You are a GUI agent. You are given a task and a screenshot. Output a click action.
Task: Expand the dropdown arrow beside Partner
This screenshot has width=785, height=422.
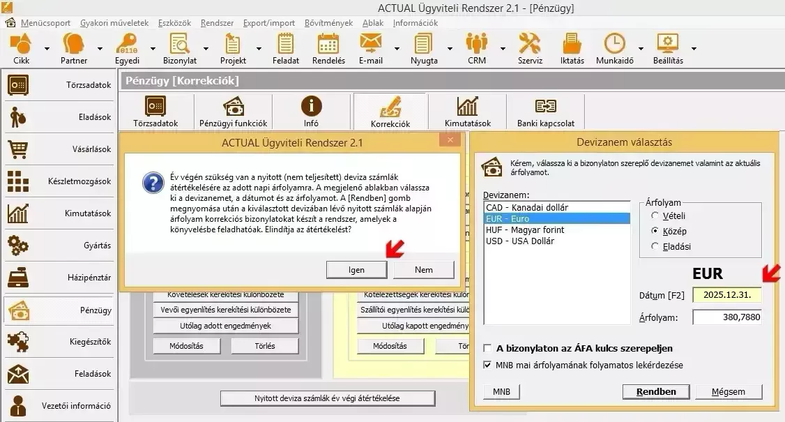click(100, 49)
